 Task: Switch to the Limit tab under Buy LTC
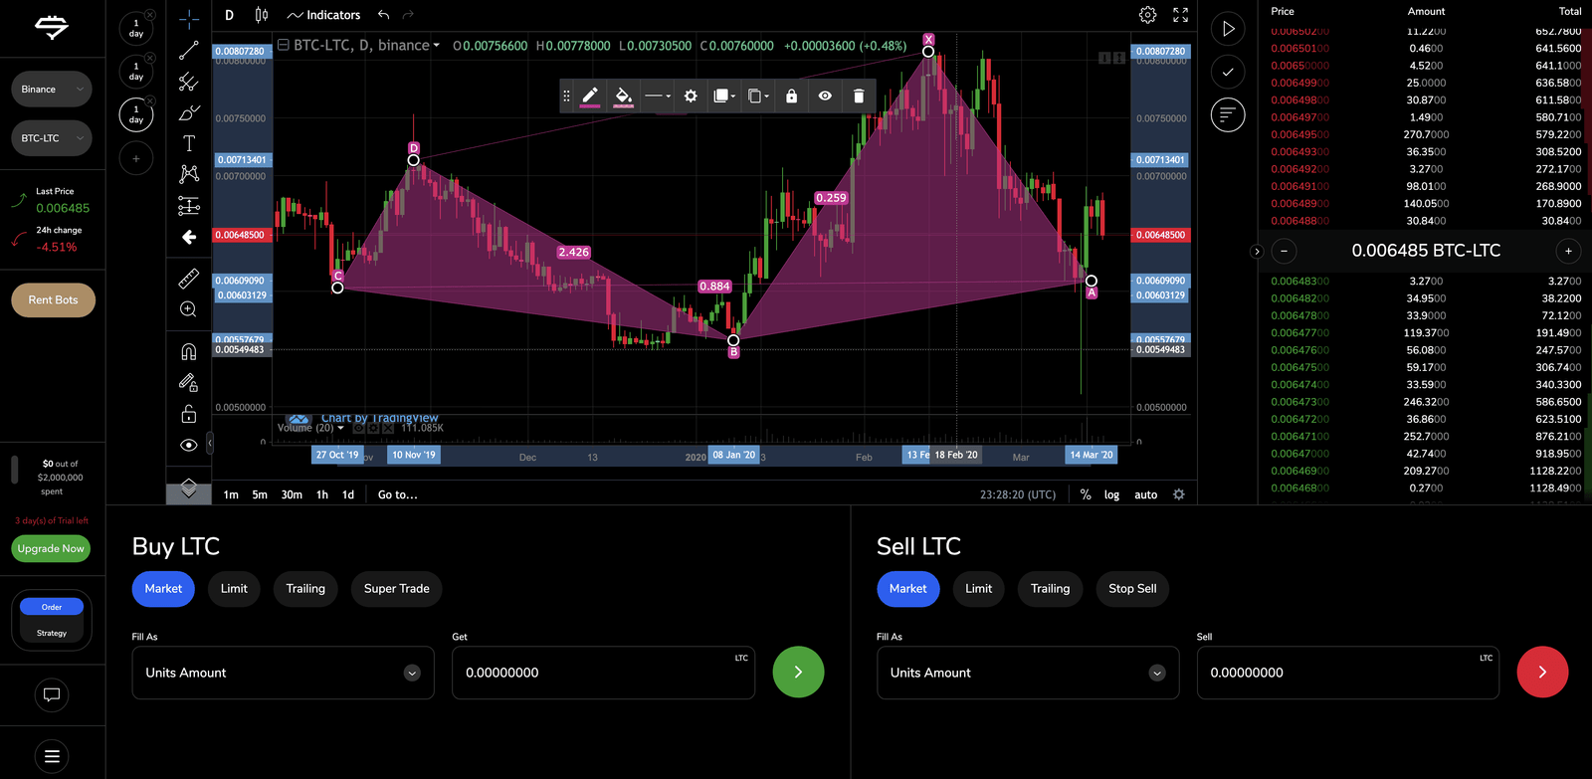click(234, 589)
